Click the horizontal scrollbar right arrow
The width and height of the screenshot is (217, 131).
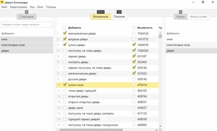coord(157,130)
